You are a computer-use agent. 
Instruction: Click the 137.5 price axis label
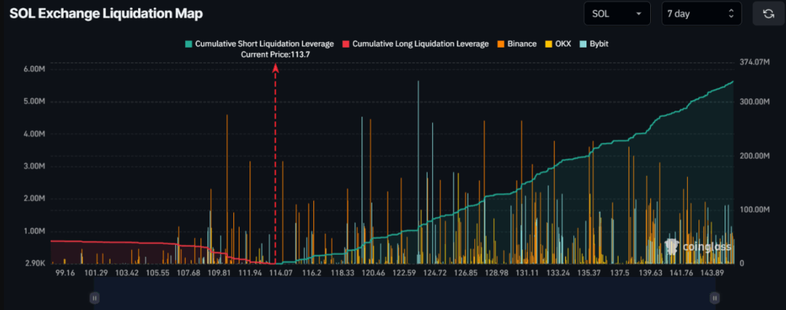[x=620, y=273]
